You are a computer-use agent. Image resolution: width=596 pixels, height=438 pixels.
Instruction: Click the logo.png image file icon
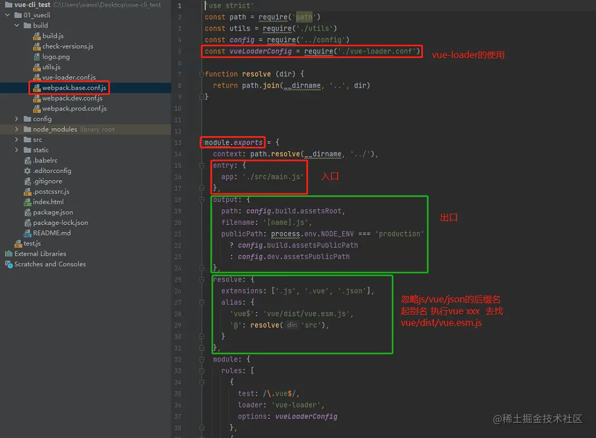click(36, 57)
